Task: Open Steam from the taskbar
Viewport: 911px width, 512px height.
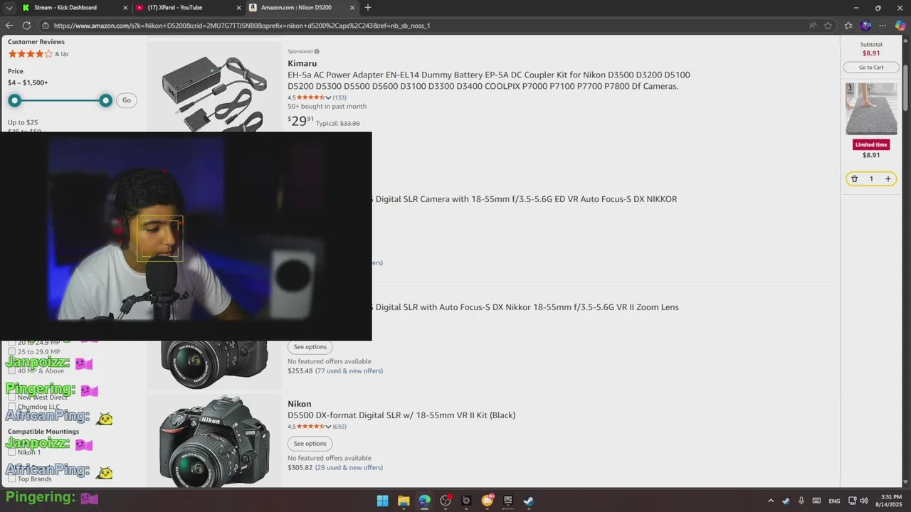Action: click(529, 501)
